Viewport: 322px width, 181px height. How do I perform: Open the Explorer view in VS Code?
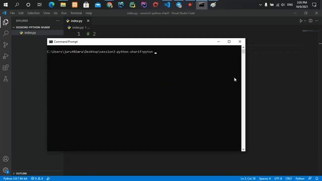point(6,22)
